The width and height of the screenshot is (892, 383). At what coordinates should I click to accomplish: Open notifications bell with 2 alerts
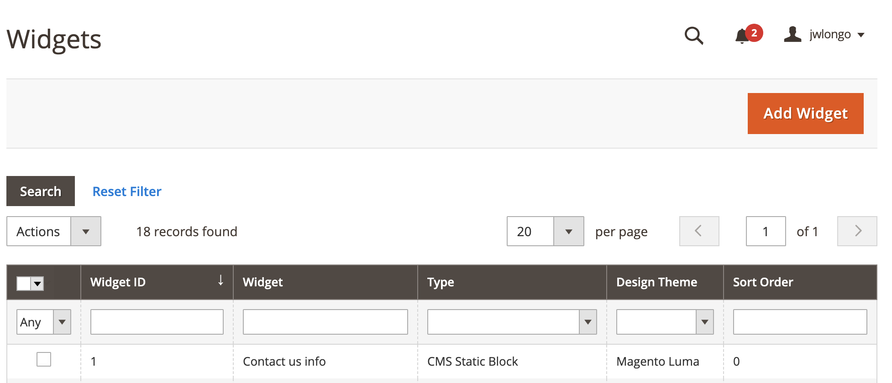742,35
